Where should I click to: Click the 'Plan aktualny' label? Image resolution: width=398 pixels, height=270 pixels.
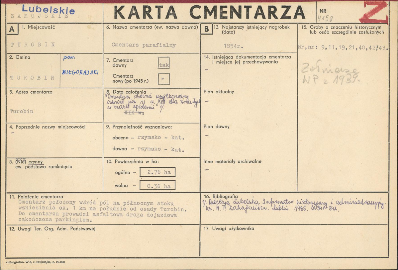pyautogui.click(x=219, y=92)
